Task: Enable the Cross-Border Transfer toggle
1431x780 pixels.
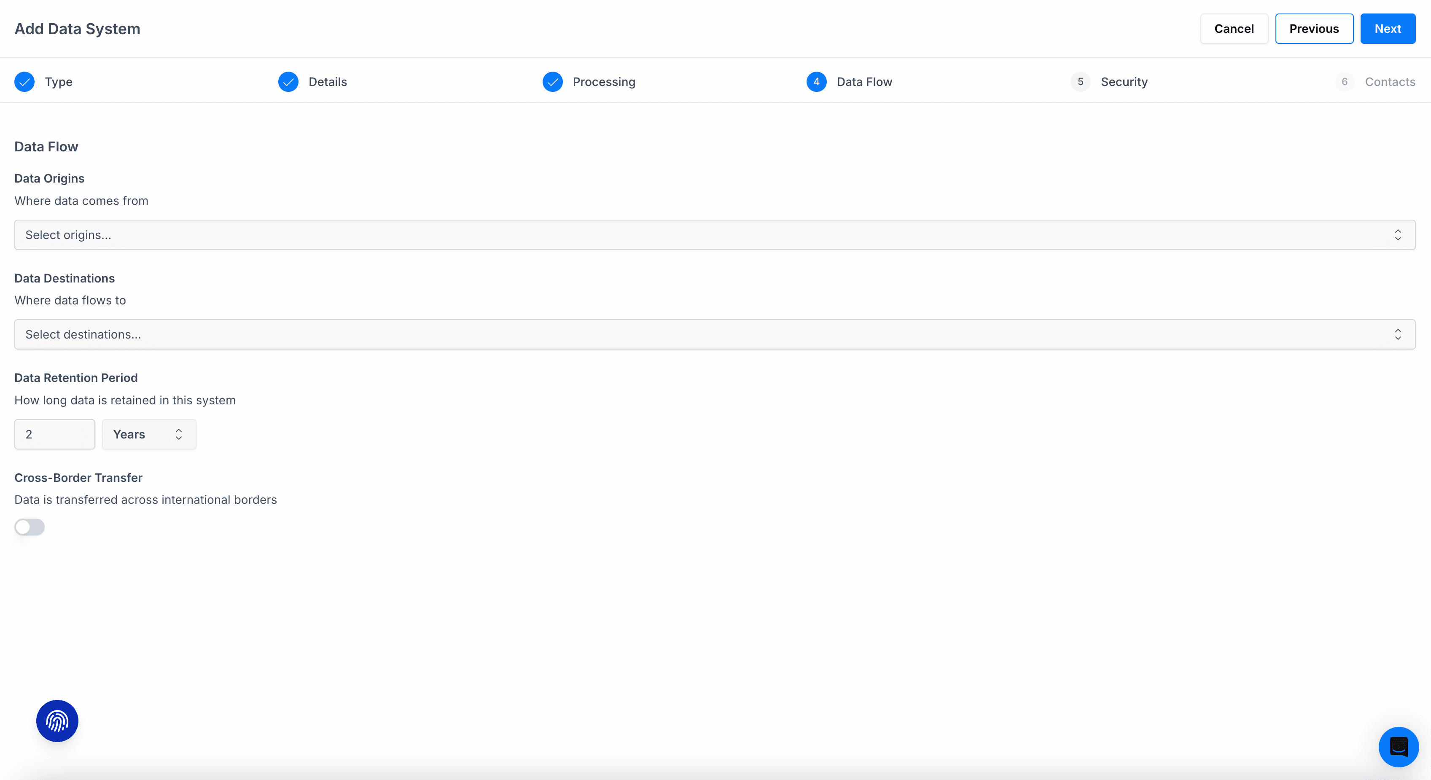Action: 30,527
